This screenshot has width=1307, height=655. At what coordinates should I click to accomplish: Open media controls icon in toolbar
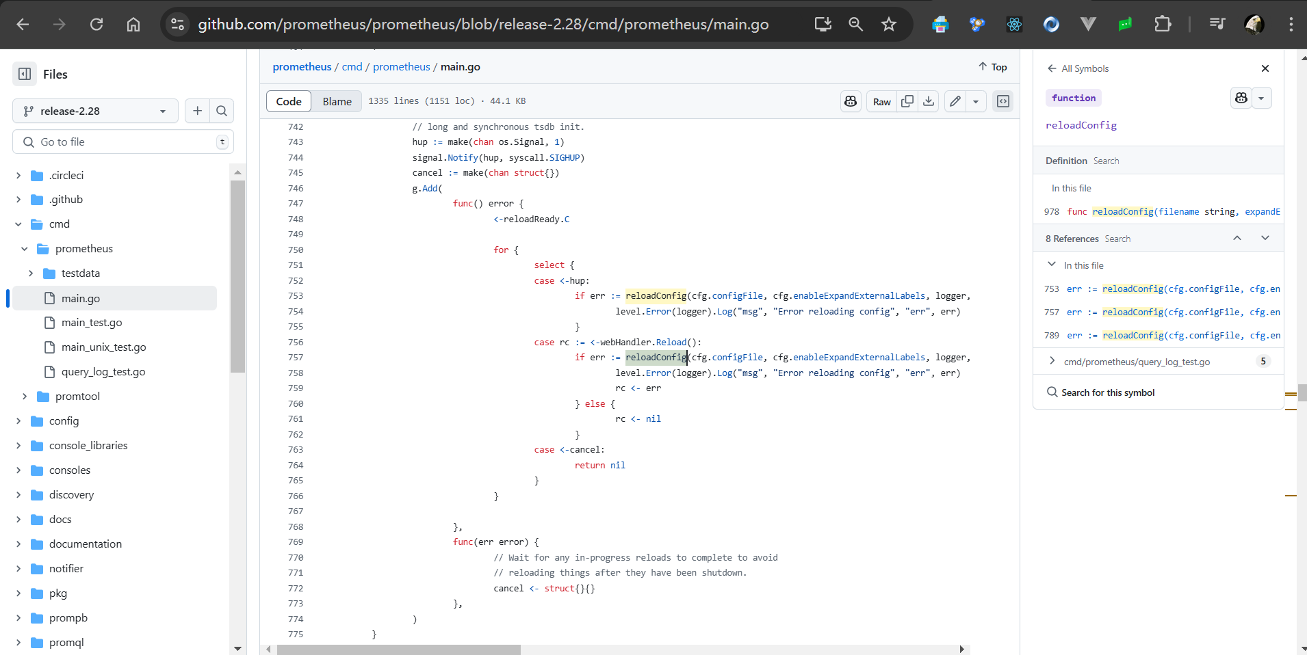point(1217,25)
